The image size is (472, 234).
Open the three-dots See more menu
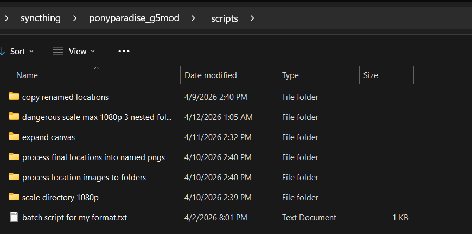[x=124, y=51]
